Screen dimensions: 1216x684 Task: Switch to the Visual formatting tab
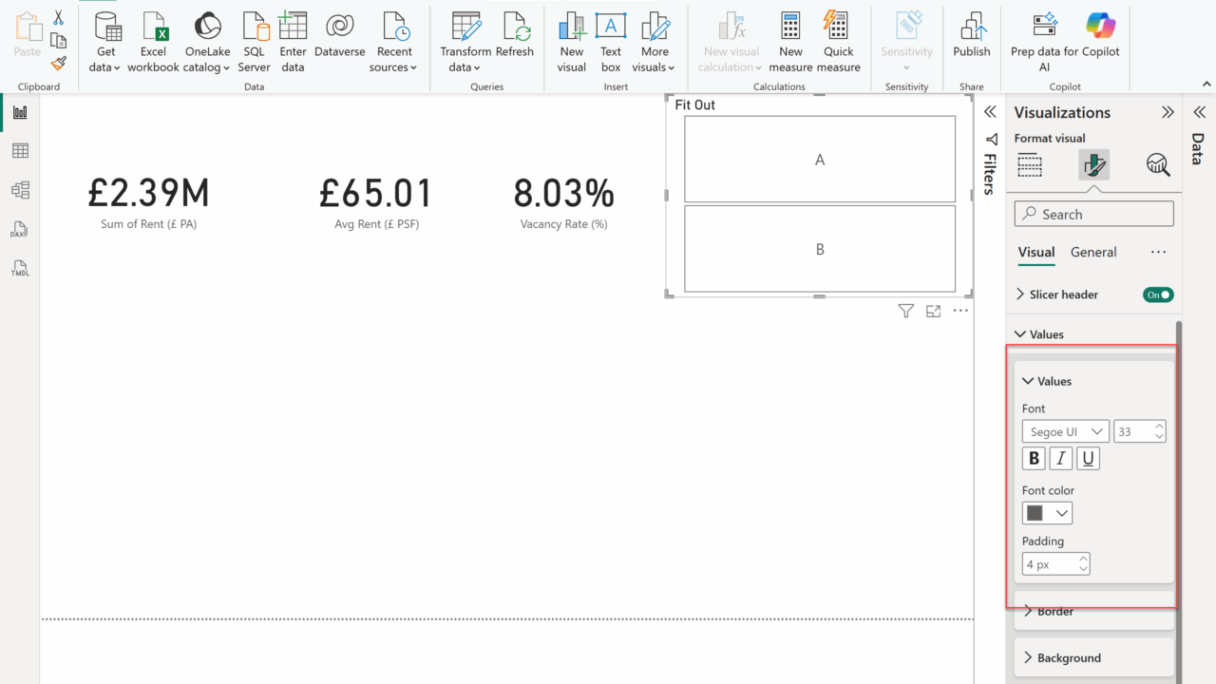point(1036,252)
